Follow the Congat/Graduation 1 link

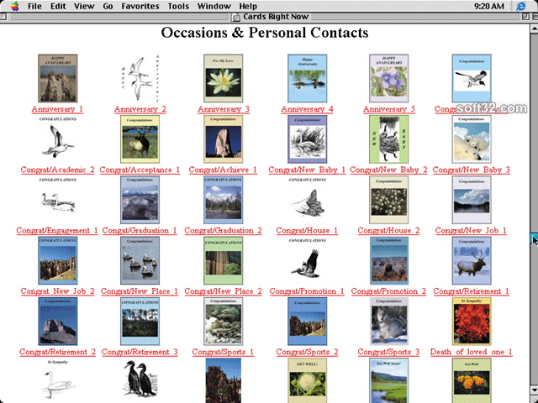point(140,231)
